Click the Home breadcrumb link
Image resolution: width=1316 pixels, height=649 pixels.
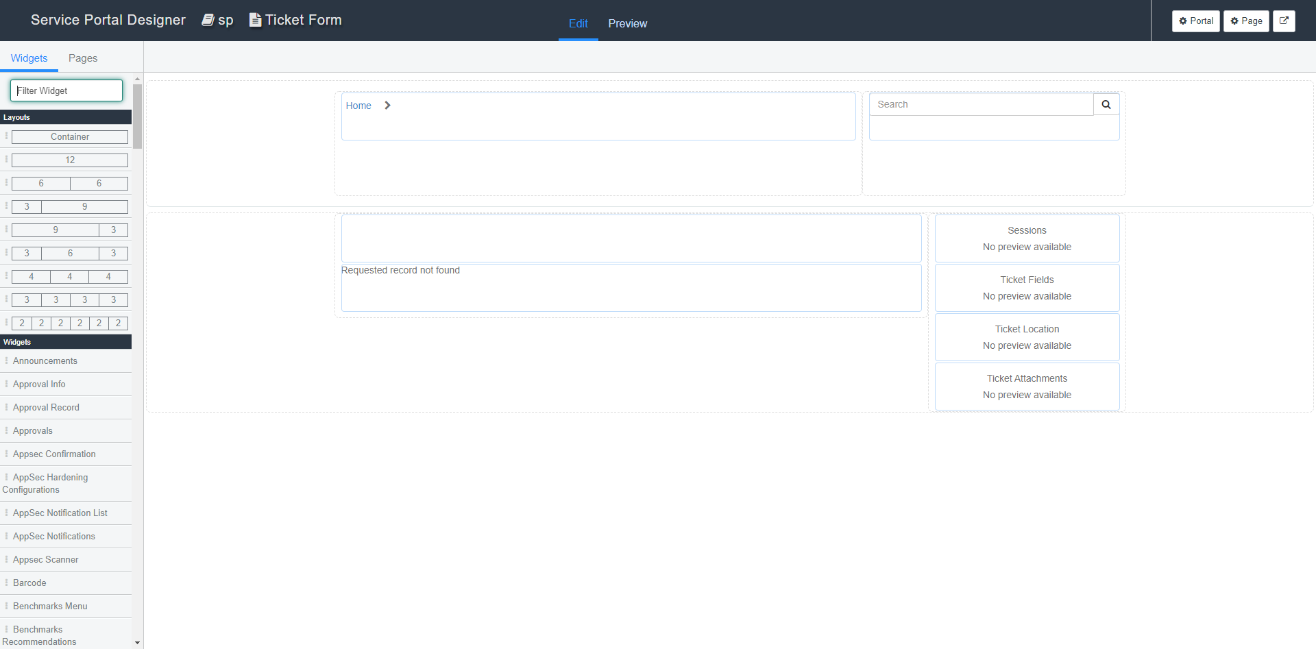[x=358, y=106]
